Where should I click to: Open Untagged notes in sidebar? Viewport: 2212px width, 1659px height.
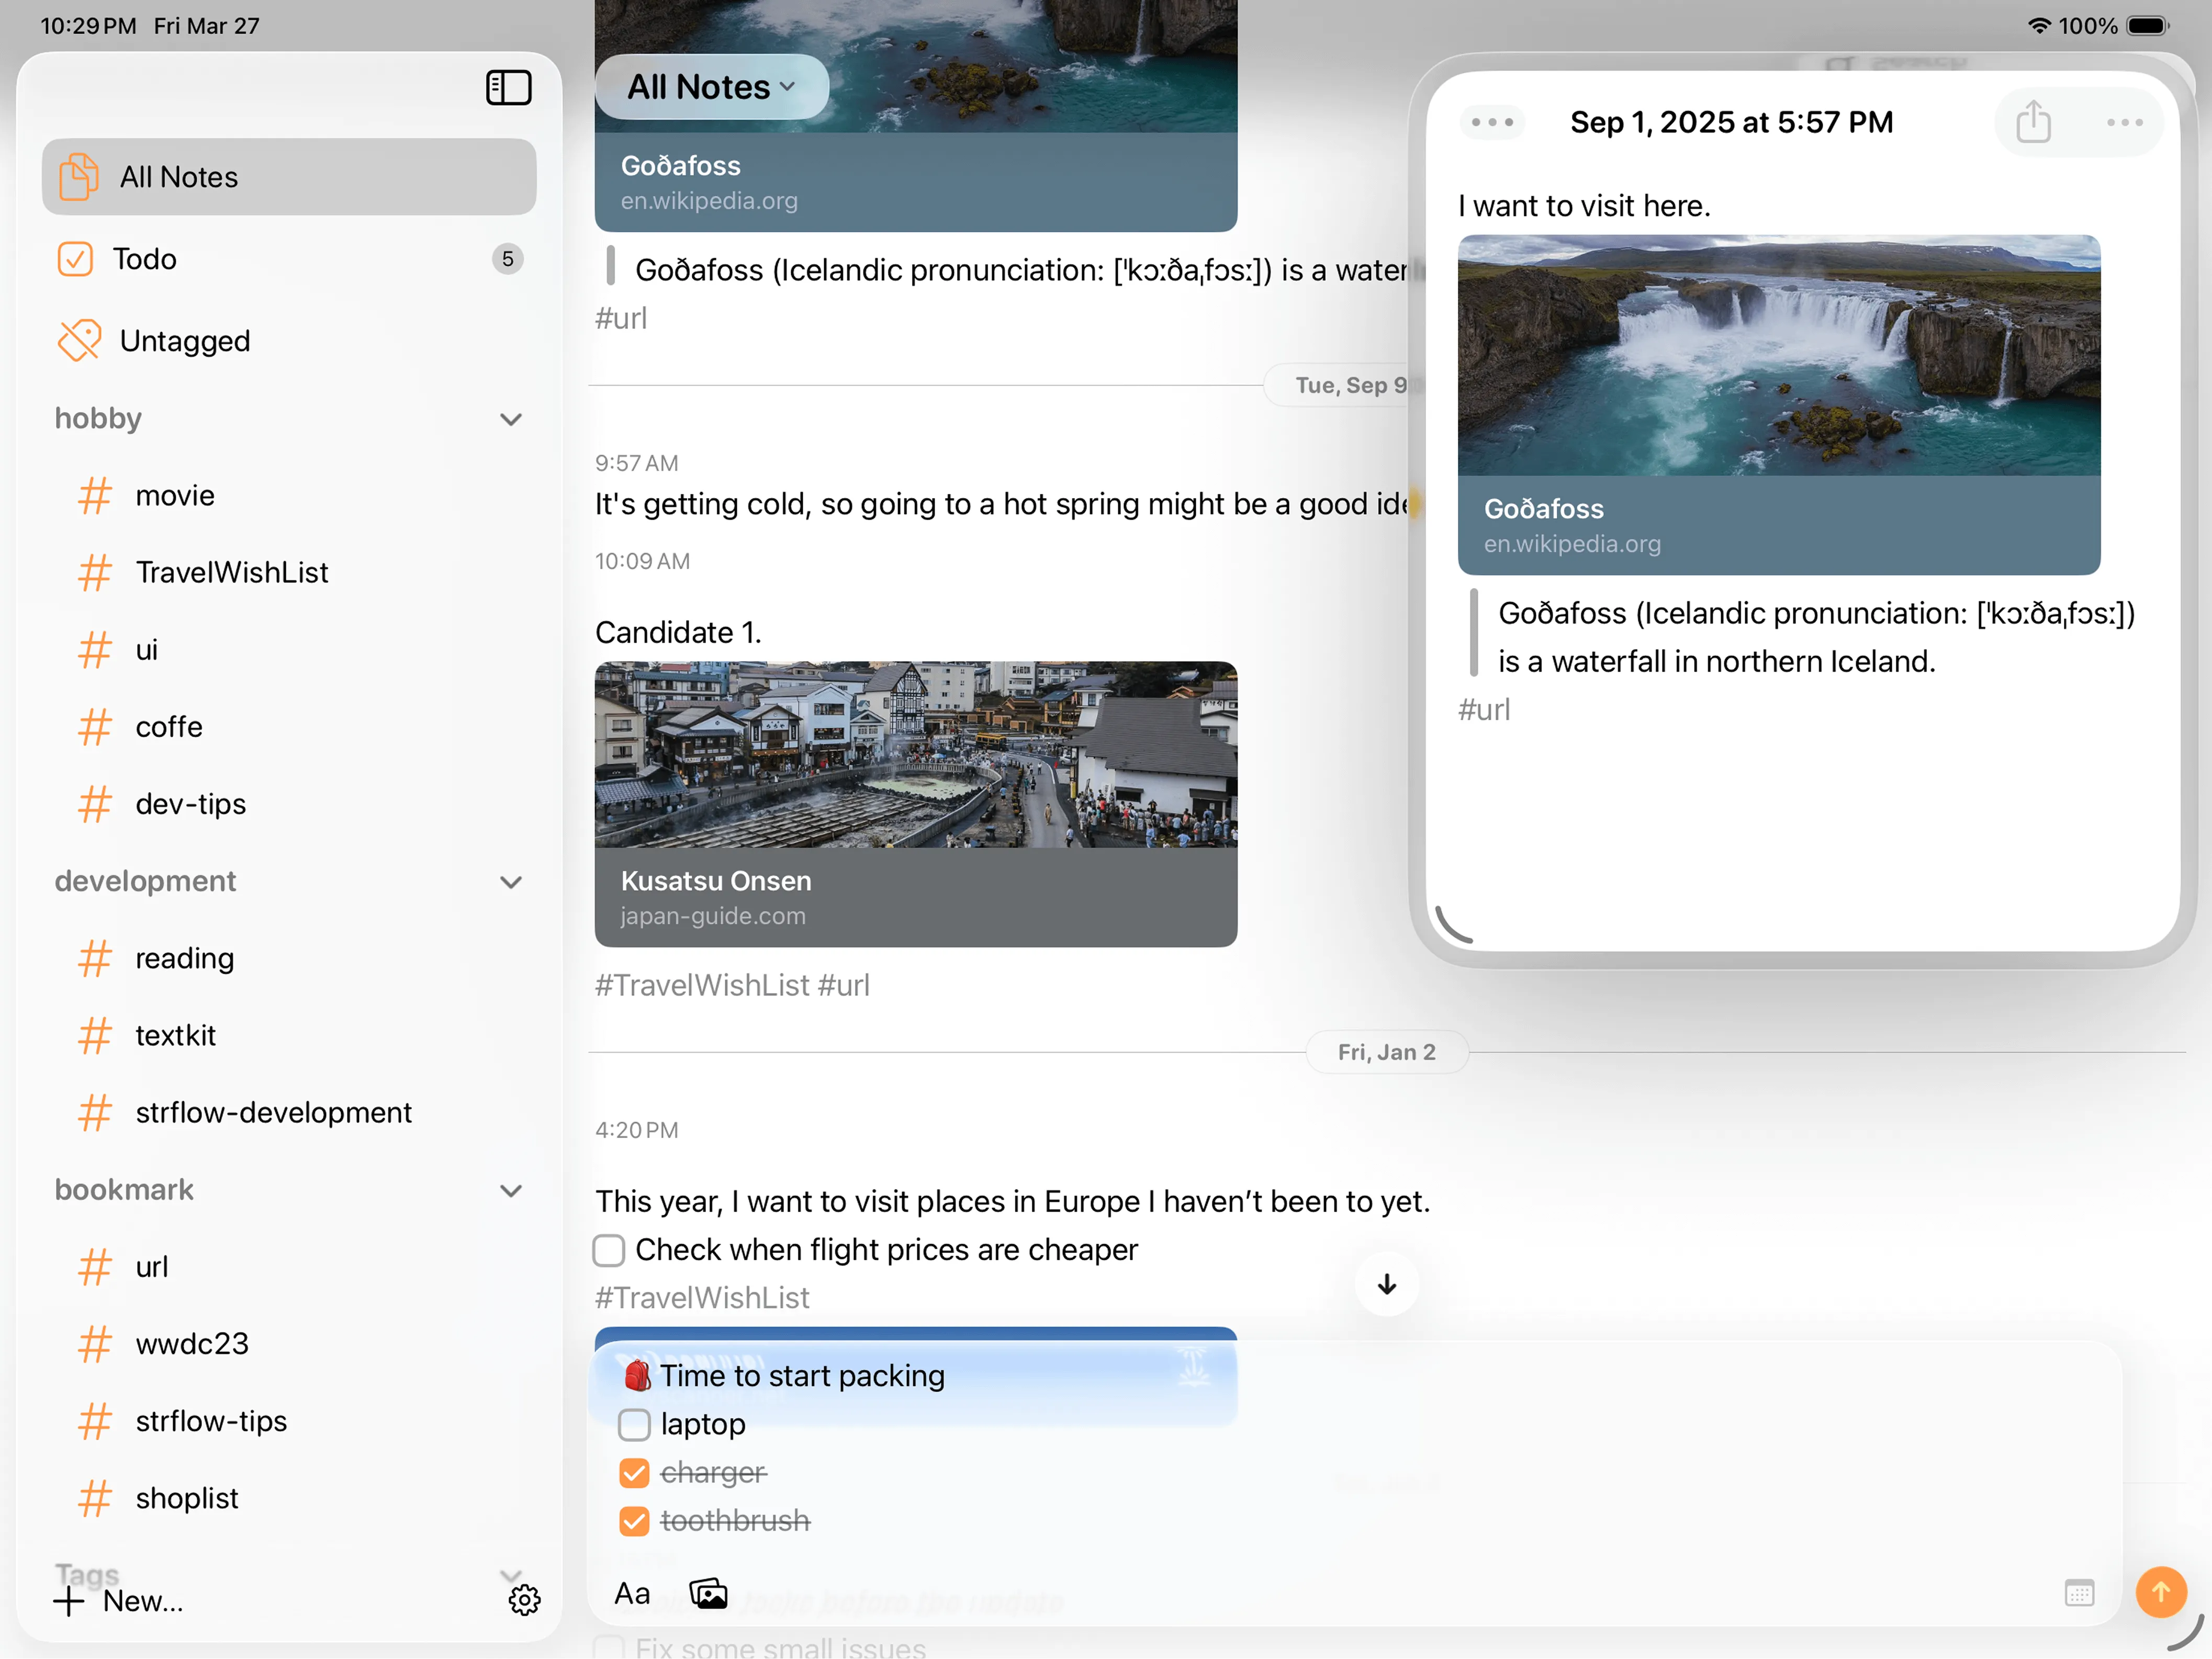[x=289, y=341]
